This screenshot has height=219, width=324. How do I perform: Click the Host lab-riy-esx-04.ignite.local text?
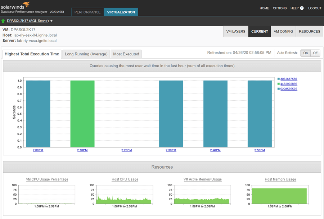30,35
